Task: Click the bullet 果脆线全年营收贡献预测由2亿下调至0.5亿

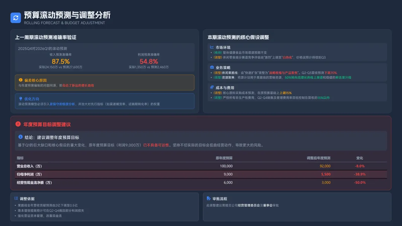Action: 48,205
